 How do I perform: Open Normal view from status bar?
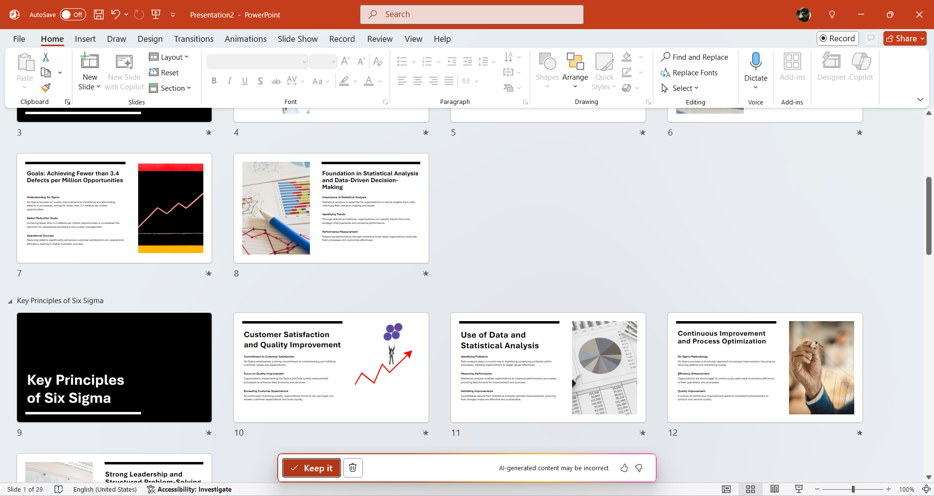pos(726,489)
